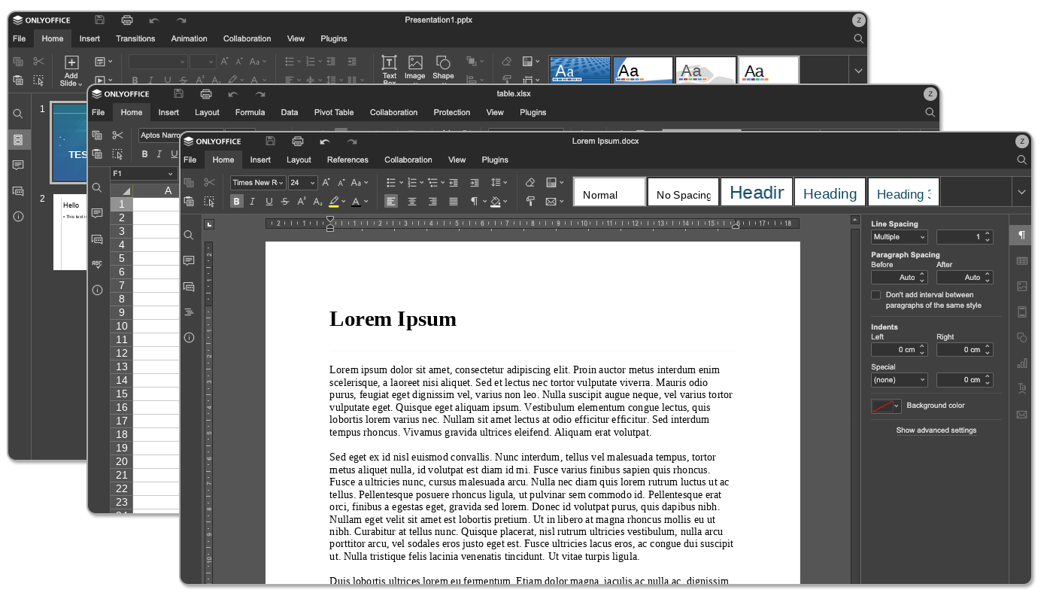The image size is (1053, 602).
Task: Click the clear style eraser icon
Action: (x=530, y=183)
